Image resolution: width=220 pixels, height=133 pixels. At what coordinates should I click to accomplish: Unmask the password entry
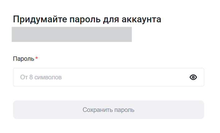click(193, 77)
